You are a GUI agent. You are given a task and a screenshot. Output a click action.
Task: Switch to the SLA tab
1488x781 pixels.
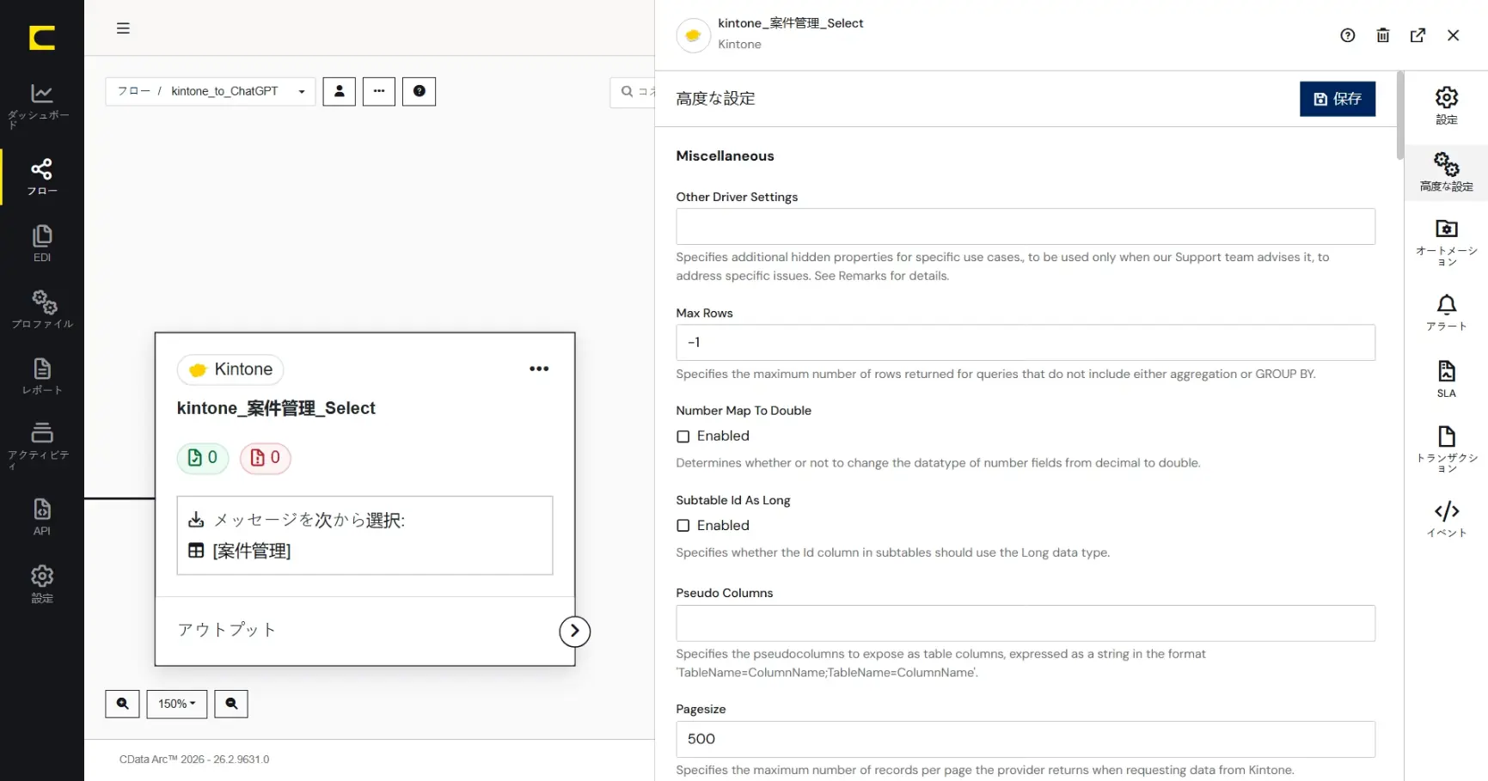tap(1447, 379)
